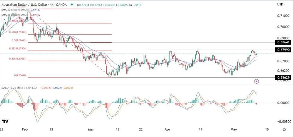This screenshot has width=293, height=137.
Task: Open chart settings gear icon
Action: [x=284, y=129]
